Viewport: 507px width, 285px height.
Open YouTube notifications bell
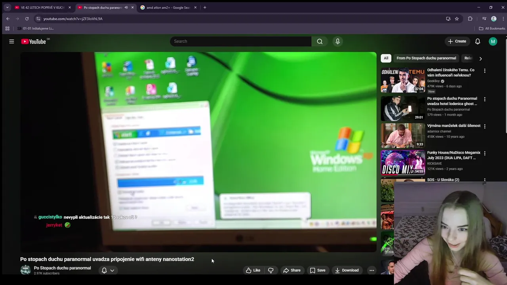(478, 41)
